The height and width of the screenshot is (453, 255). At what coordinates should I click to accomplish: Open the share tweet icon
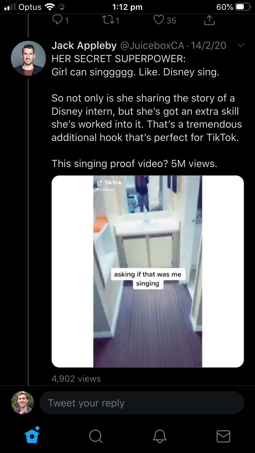click(209, 20)
